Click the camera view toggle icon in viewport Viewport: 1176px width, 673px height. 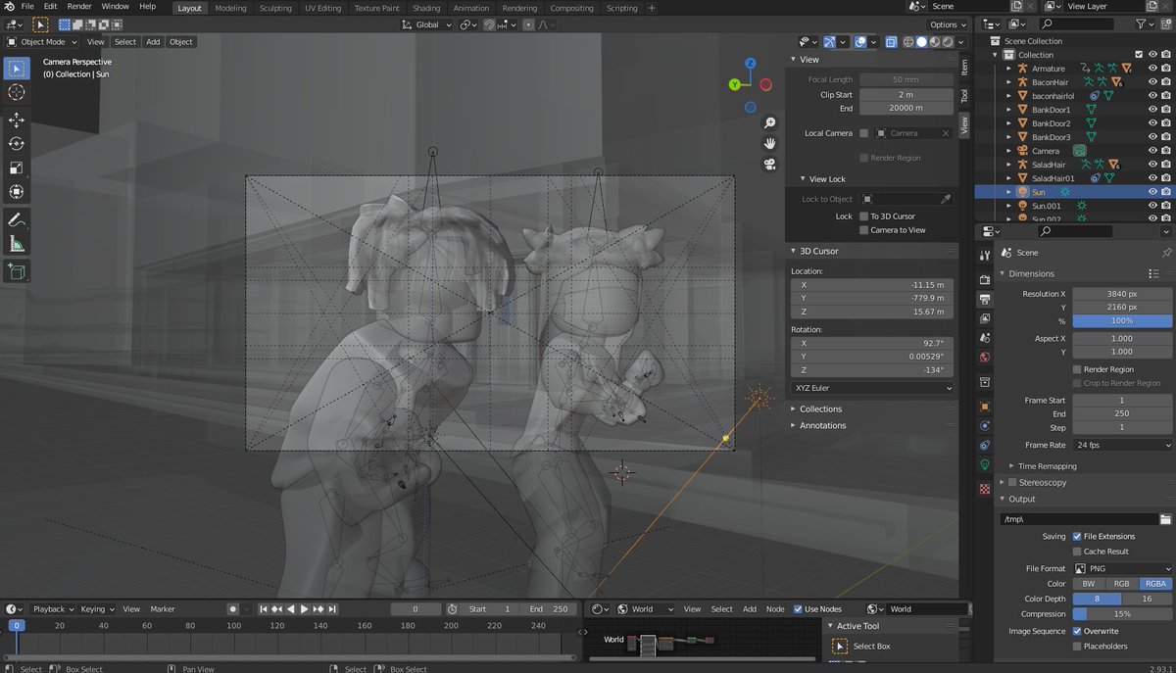770,164
